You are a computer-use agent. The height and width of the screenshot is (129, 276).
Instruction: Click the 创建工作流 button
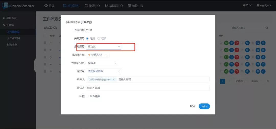50,28
